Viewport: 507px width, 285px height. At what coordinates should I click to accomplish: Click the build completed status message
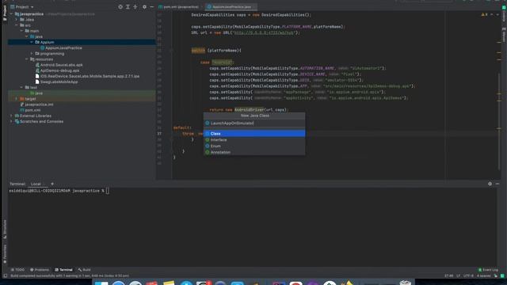70,275
